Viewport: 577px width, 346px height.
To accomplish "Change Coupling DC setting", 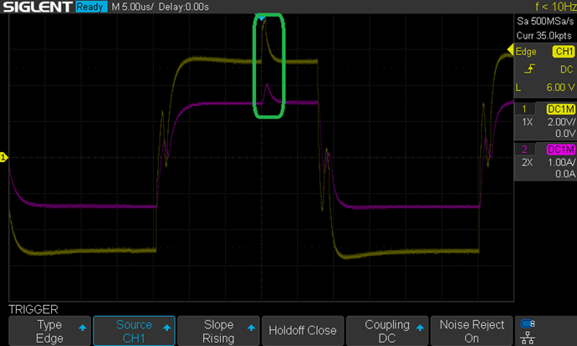I will (x=387, y=331).
